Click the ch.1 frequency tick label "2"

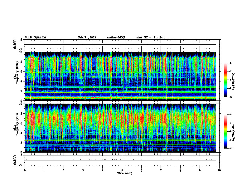(x=22, y=91)
